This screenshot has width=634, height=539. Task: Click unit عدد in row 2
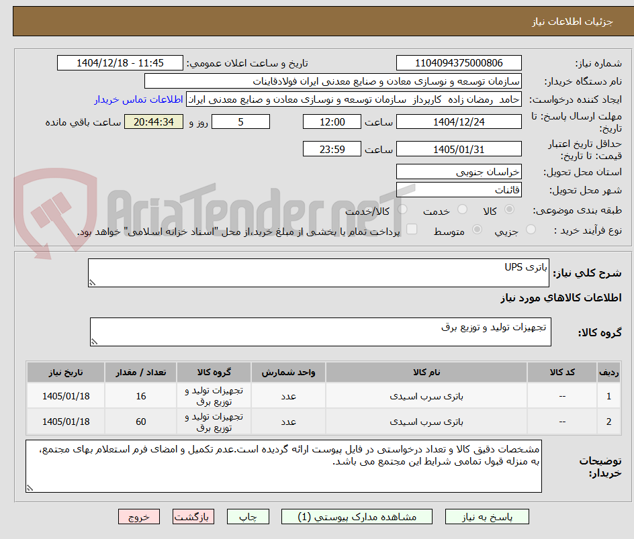tap(288, 422)
